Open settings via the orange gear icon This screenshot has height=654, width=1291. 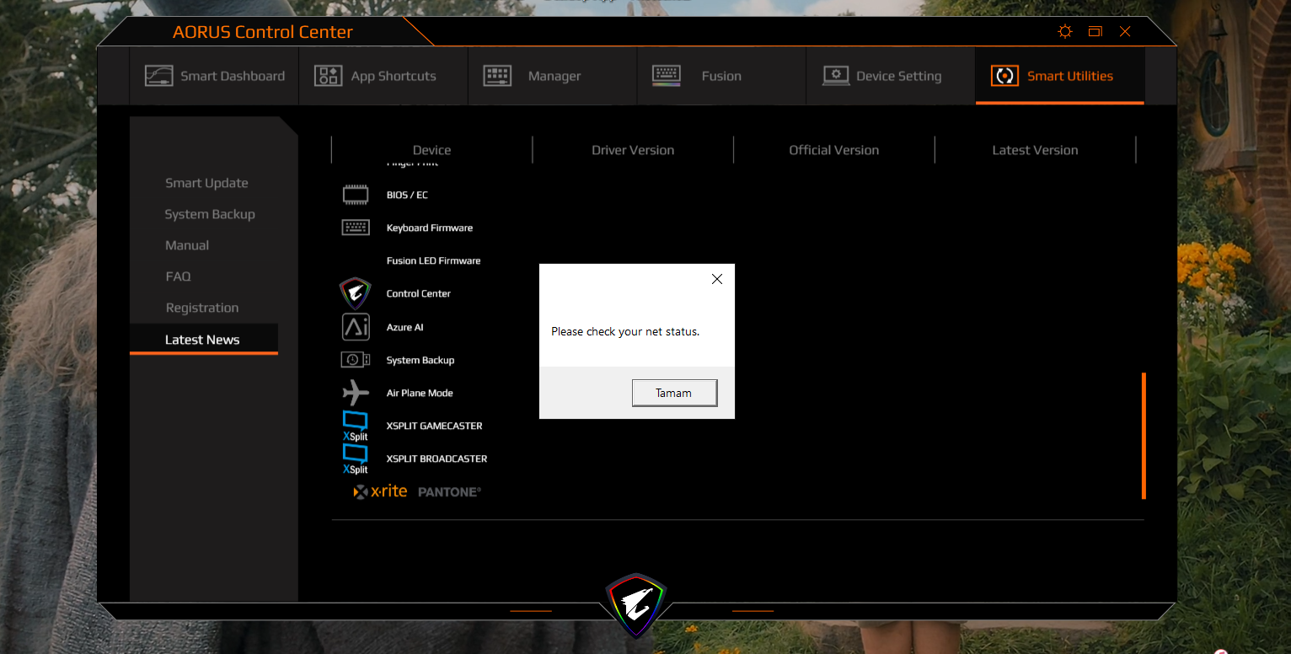click(1065, 32)
